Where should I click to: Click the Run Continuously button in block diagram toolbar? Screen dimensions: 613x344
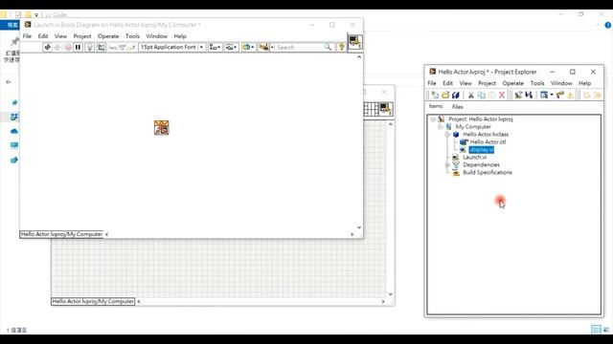click(x=57, y=47)
